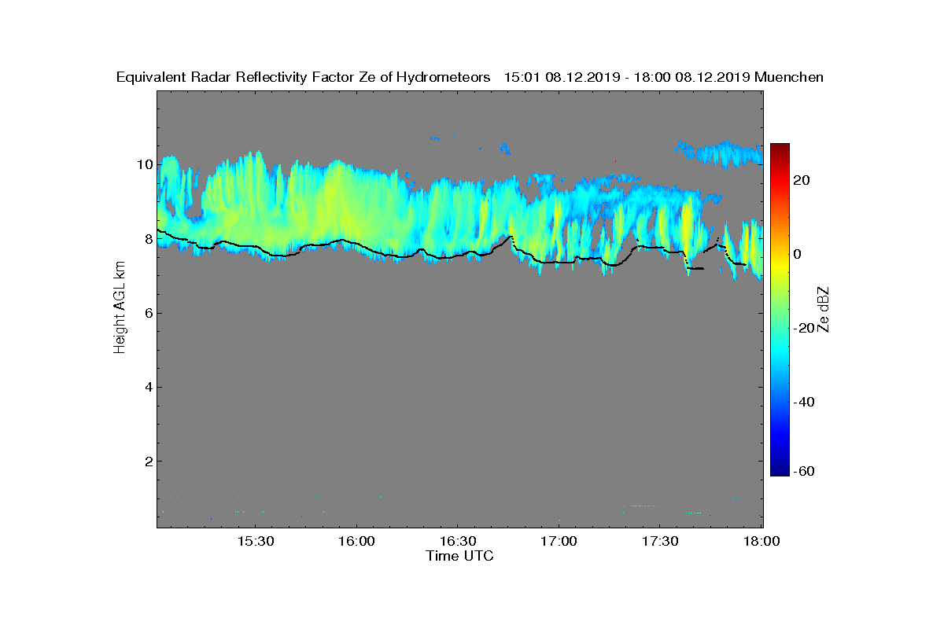Click the 17:00 time axis label

(x=559, y=542)
